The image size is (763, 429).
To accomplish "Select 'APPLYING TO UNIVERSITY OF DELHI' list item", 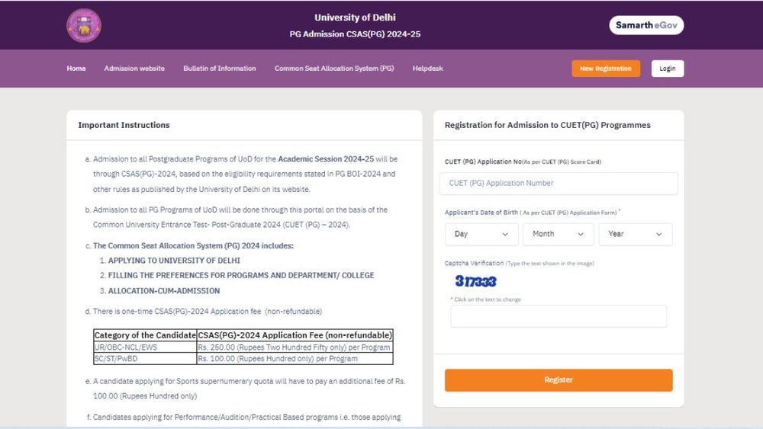I will pyautogui.click(x=174, y=261).
